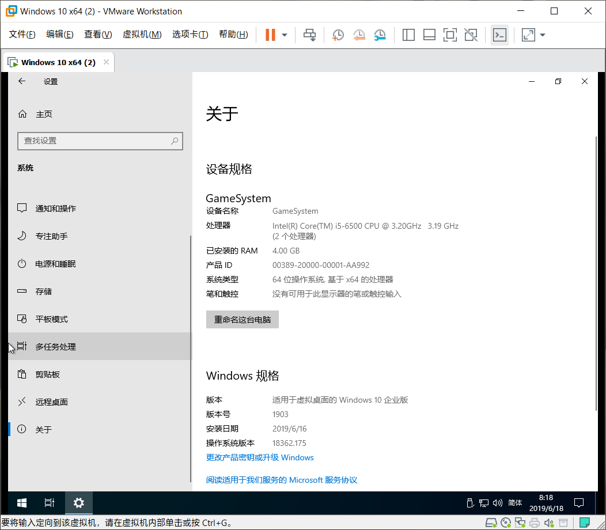Click the network adapter device status icon
The height and width of the screenshot is (530, 606).
[520, 523]
